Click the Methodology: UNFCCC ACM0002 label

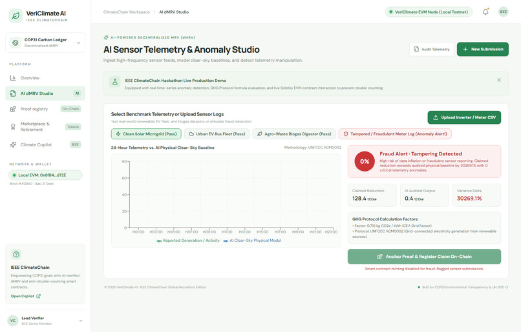[x=313, y=148]
